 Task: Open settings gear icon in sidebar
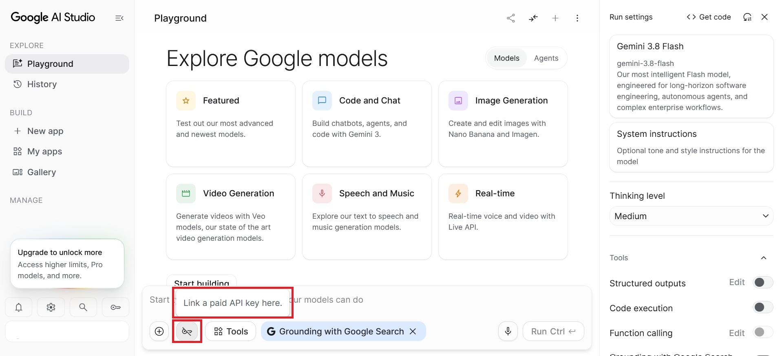click(x=51, y=307)
